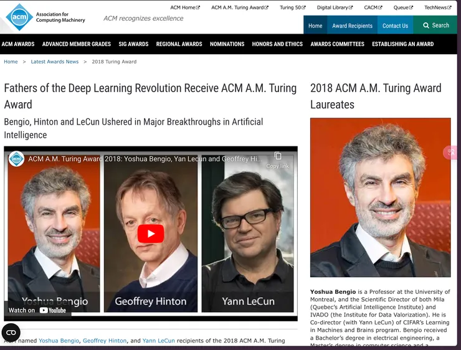Click the bold Yoshua Bengio name in bio
Viewport: 461px width, 350px height.
(x=333, y=292)
